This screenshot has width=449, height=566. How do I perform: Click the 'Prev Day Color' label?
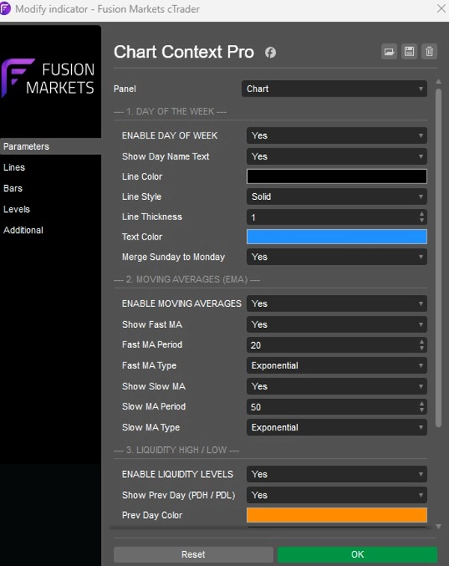(152, 515)
